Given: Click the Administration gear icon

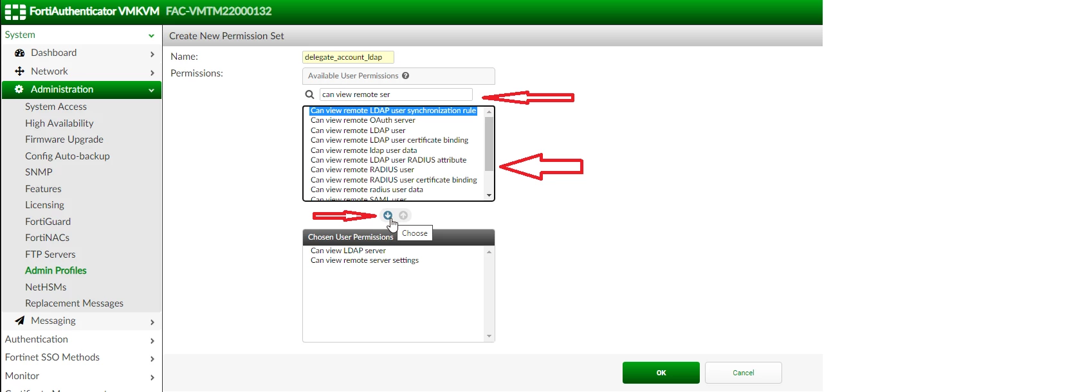Looking at the screenshot, I should (19, 89).
